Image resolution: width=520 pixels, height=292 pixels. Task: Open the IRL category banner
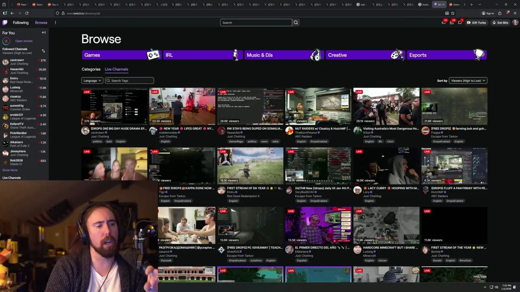tap(203, 55)
